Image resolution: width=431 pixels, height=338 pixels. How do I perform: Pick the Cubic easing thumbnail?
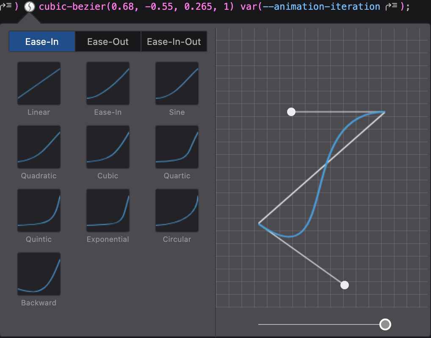(108, 147)
